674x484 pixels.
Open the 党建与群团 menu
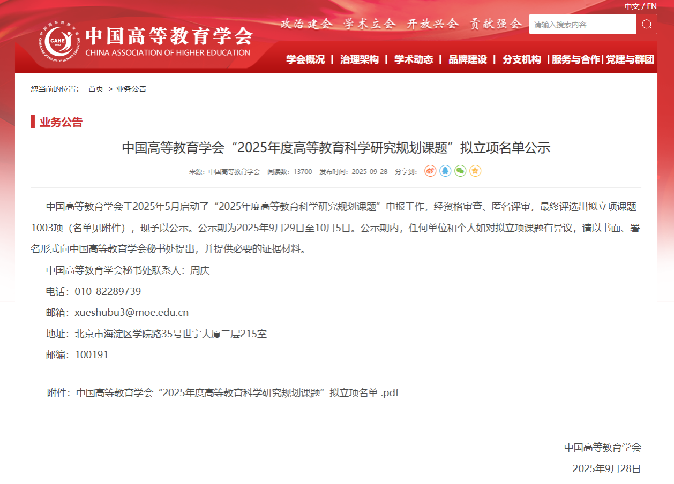coord(630,59)
